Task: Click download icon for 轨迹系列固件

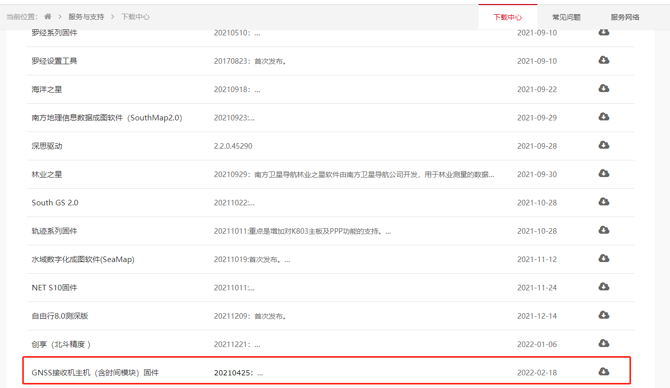Action: pyautogui.click(x=604, y=230)
